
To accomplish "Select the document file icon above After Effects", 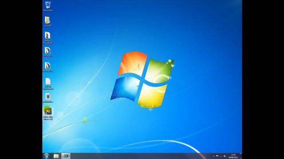I will pos(48,98).
